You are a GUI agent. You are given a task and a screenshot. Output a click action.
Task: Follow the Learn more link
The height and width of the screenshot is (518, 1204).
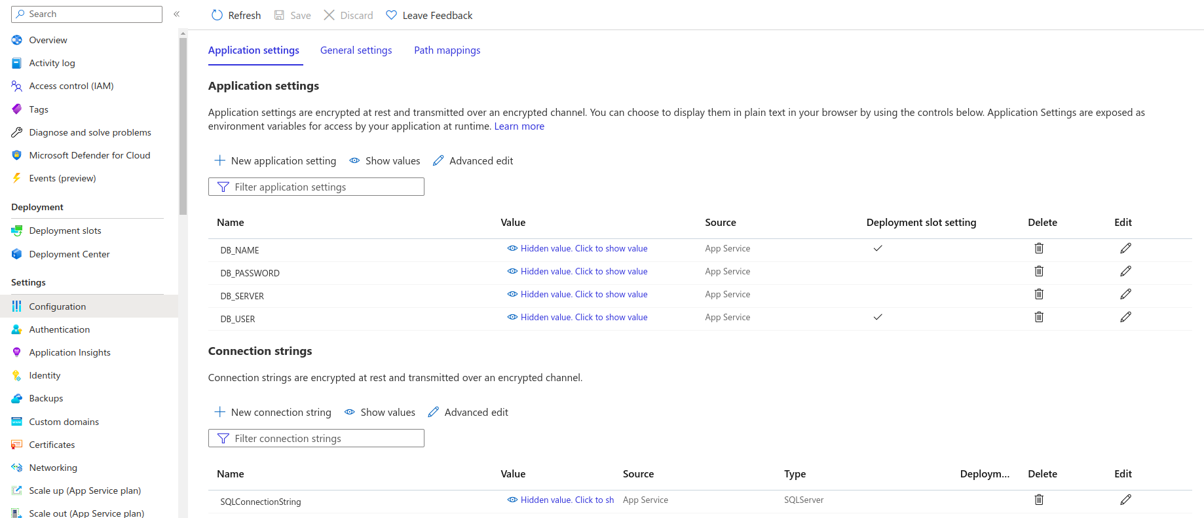pyautogui.click(x=519, y=126)
